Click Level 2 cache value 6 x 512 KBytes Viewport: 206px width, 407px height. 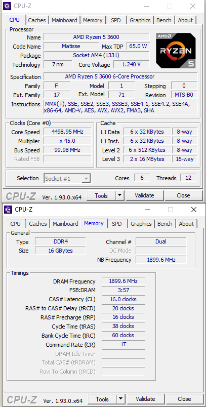(147, 150)
